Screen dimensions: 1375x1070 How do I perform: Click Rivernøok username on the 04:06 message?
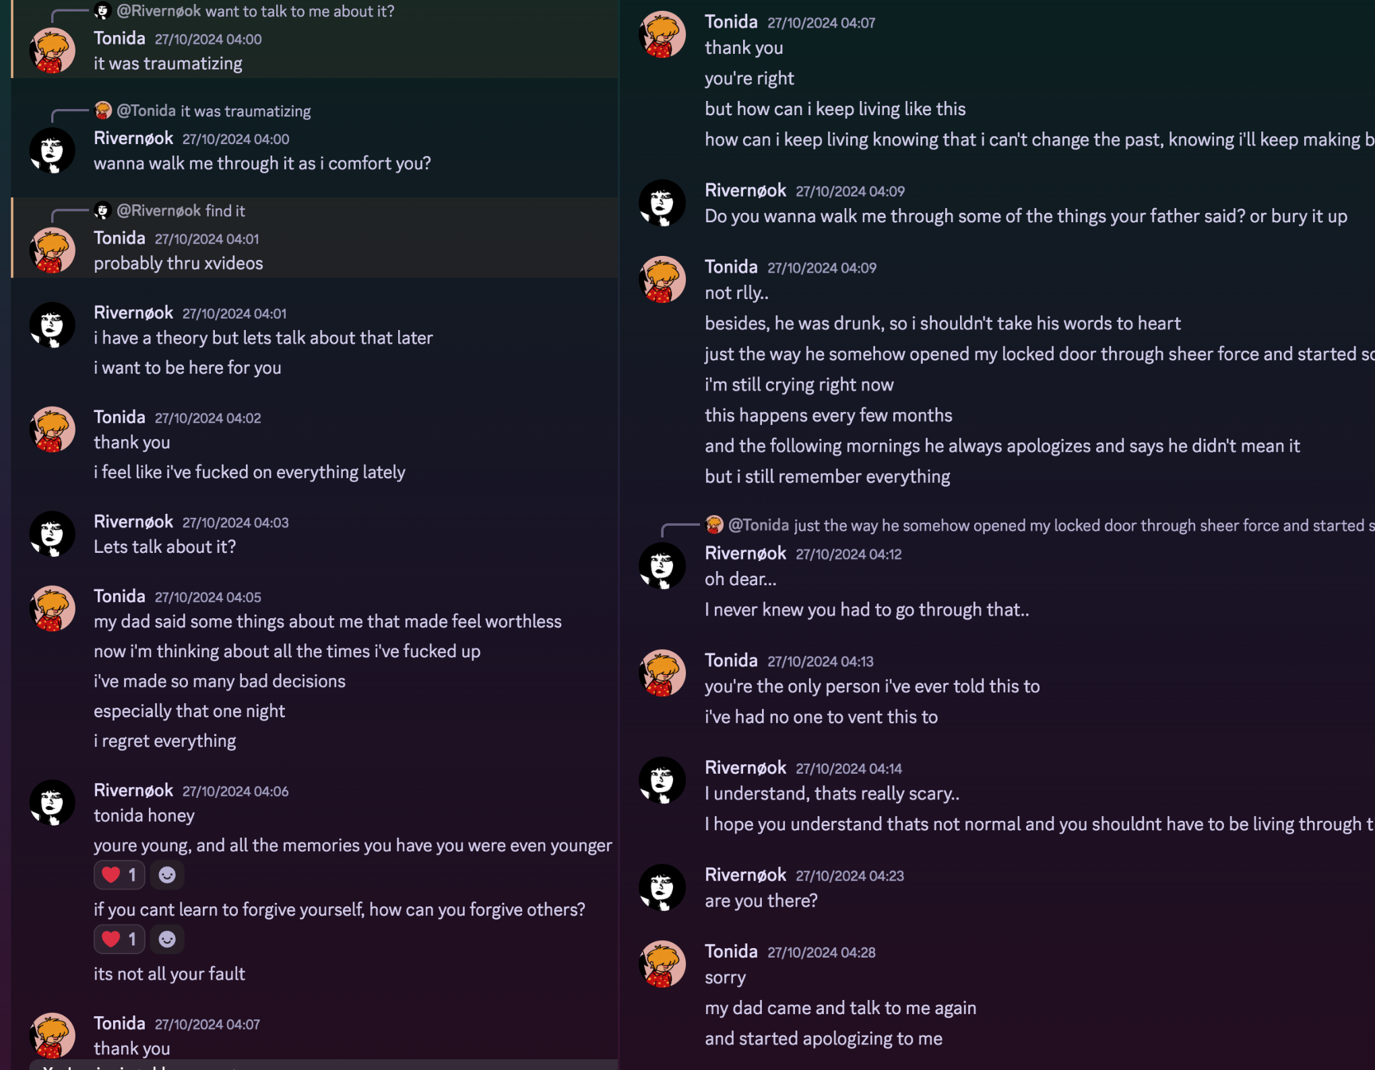tap(133, 790)
